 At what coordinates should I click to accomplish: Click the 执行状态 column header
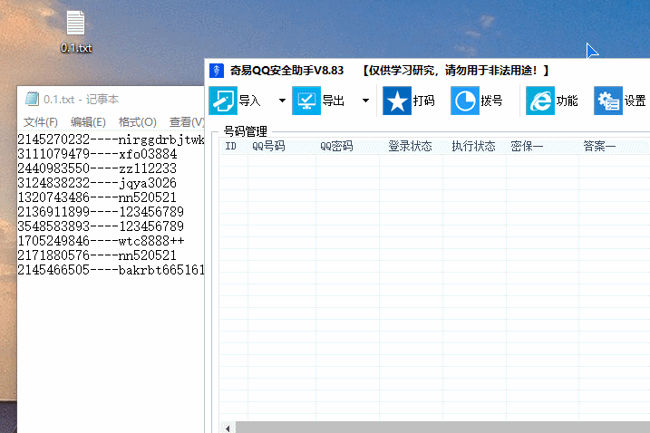(474, 146)
